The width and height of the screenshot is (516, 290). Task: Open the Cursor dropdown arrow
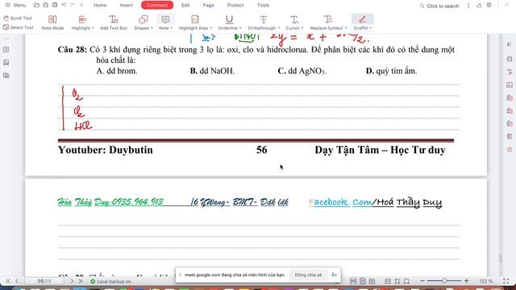[302, 28]
